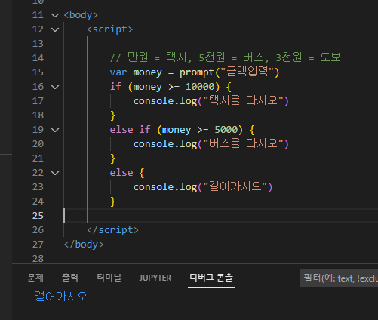Viewport: 378px width, 320px height.
Task: Select the 디버그 콘솔 tab
Action: (x=211, y=278)
